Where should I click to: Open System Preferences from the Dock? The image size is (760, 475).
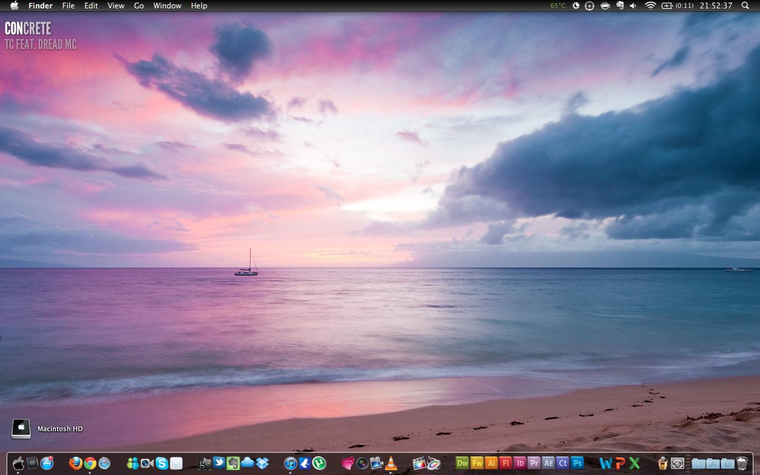click(678, 463)
